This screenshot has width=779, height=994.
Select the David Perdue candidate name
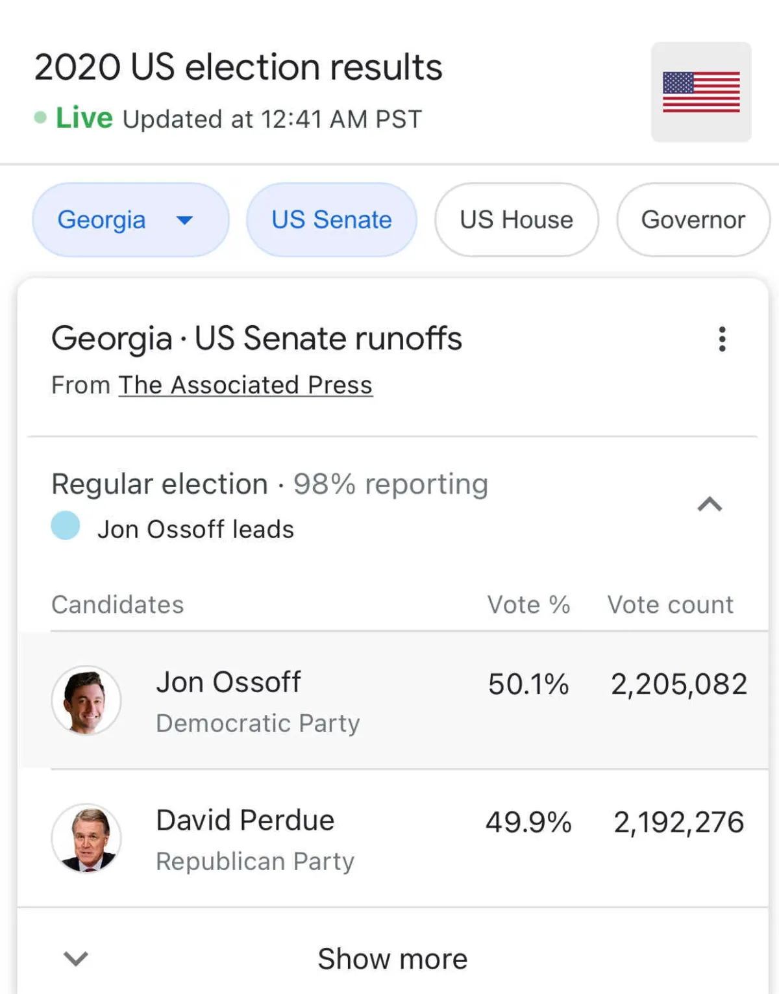[245, 820]
